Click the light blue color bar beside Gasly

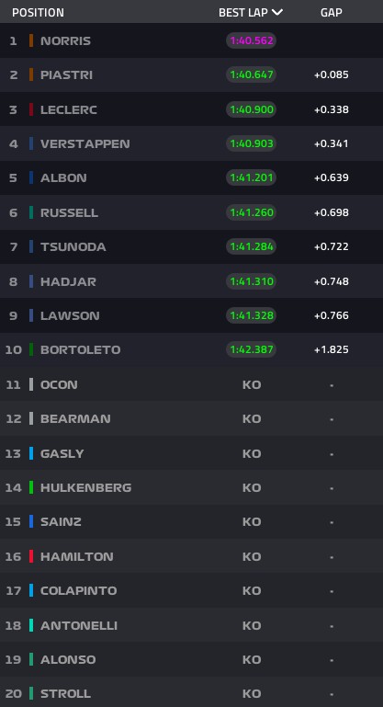point(31,453)
